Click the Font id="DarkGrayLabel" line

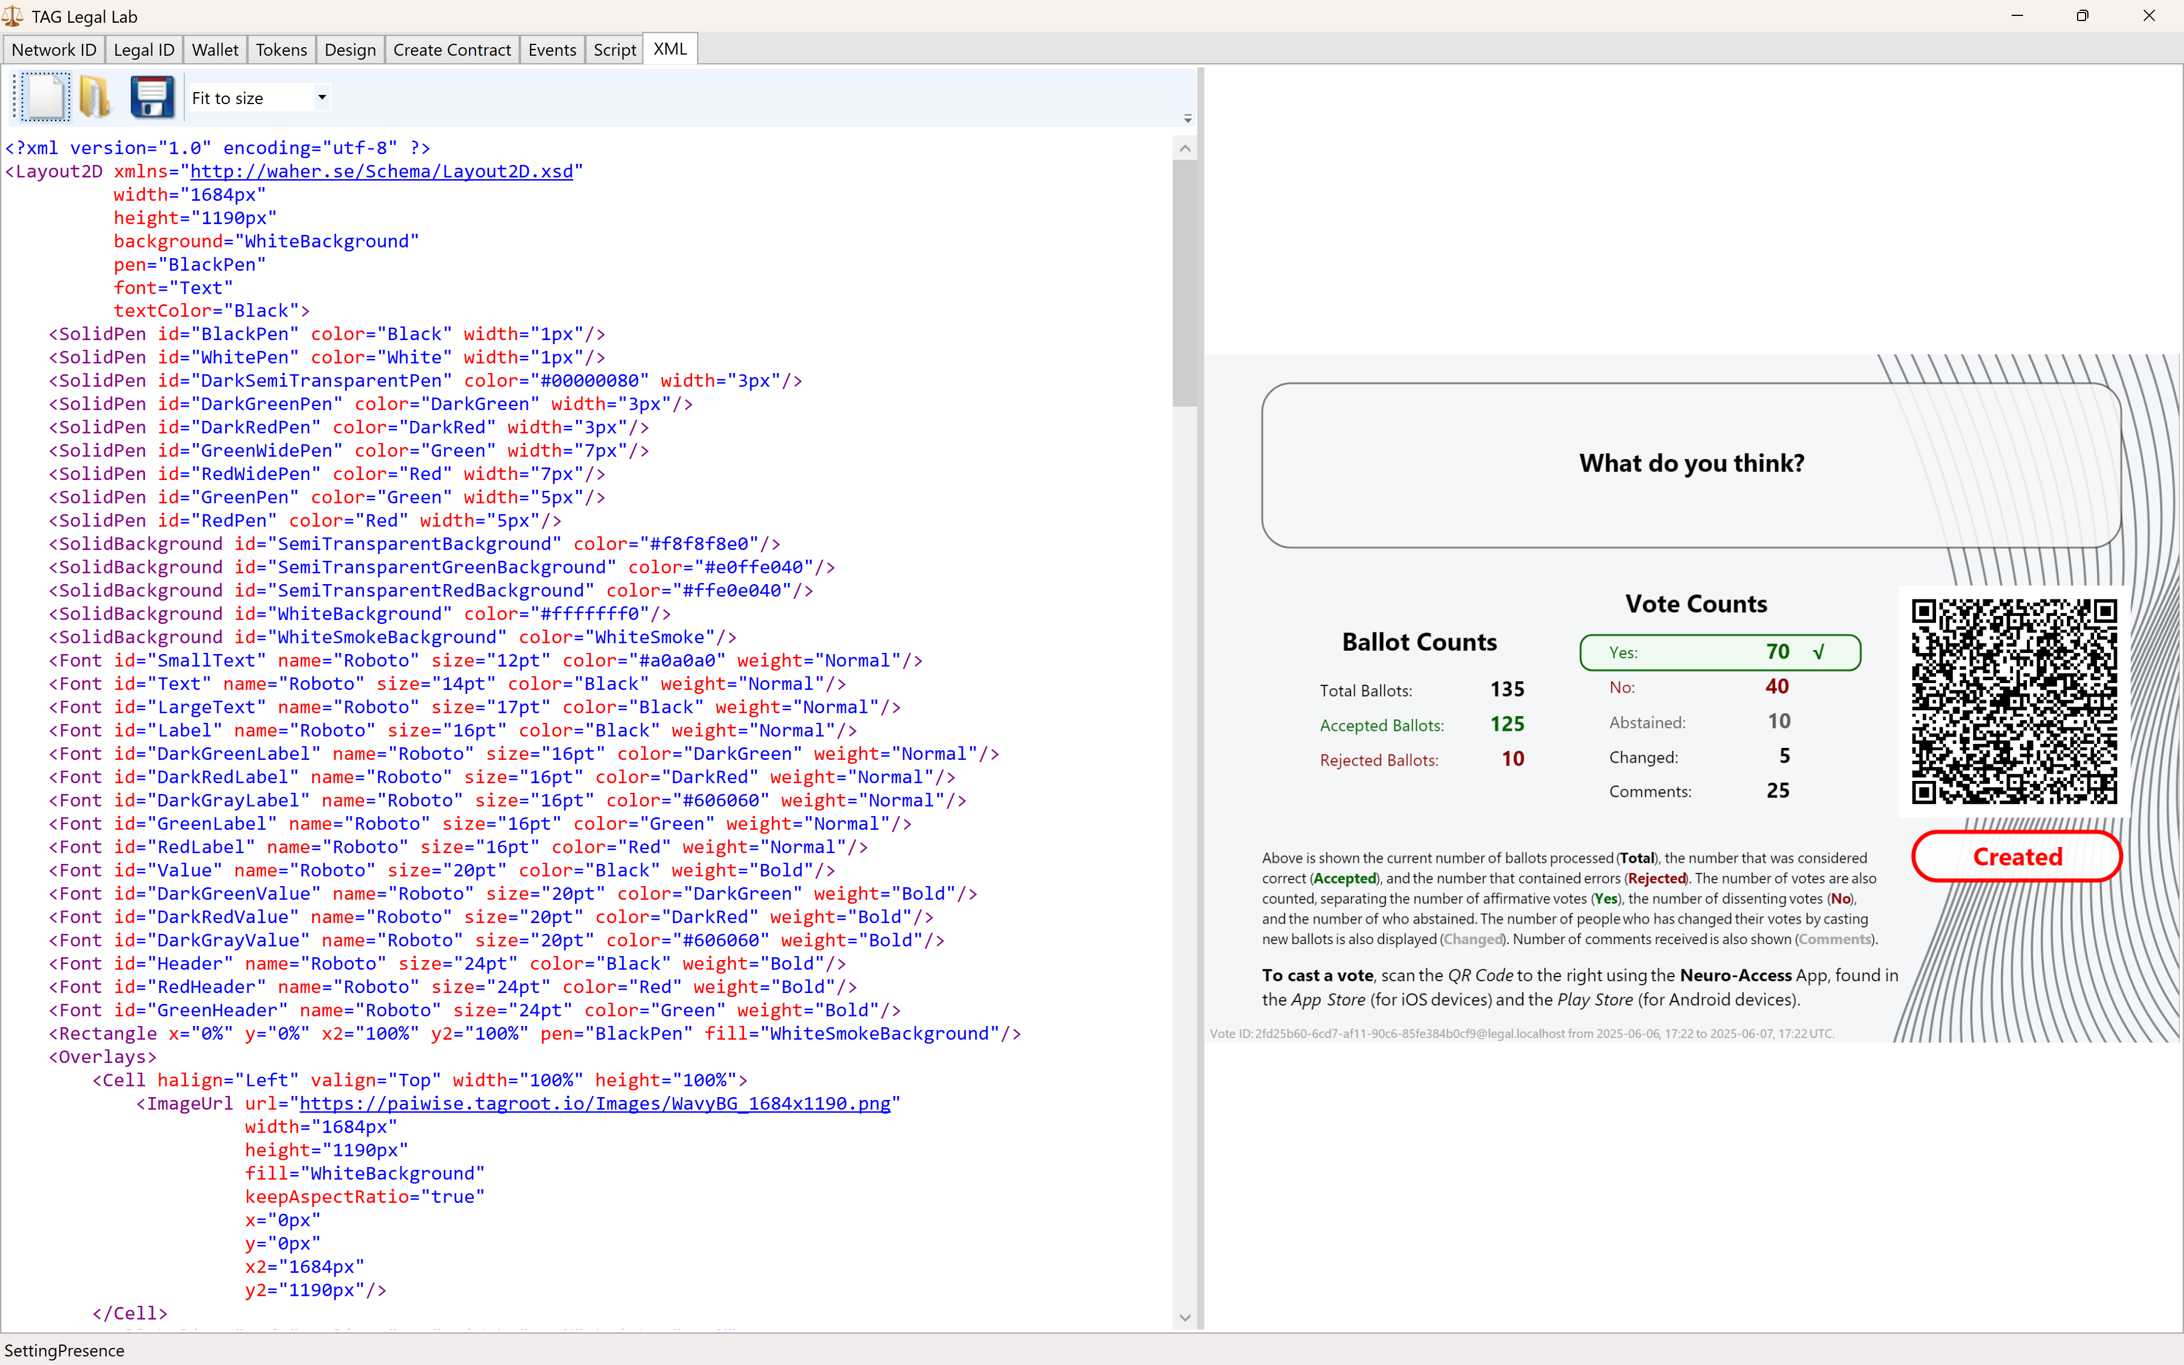pos(507,801)
